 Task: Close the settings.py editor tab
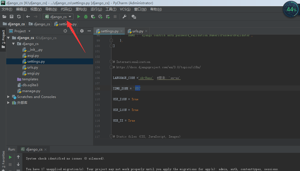[x=121, y=31]
